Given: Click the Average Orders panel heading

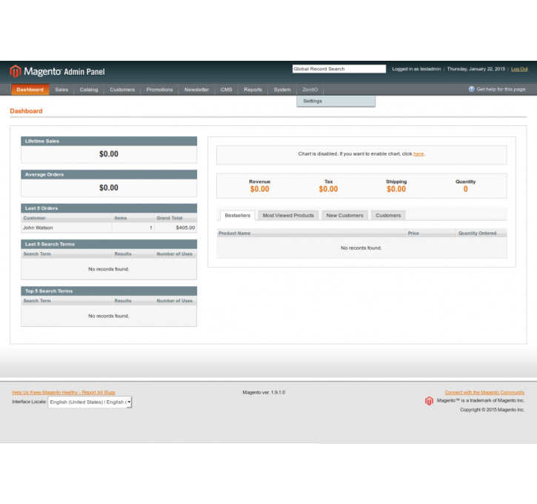Looking at the screenshot, I should click(x=109, y=174).
